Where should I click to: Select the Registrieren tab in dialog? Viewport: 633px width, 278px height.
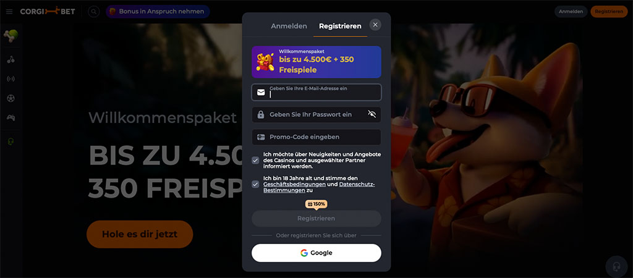coord(340,26)
